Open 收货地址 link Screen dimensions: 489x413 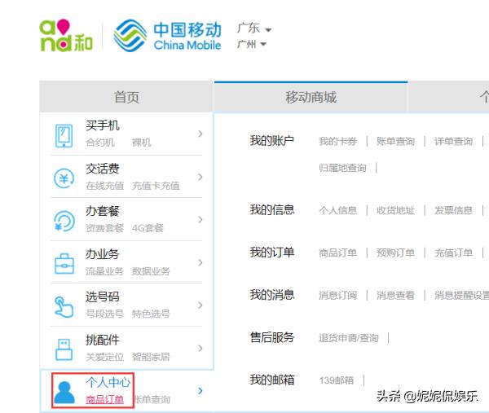click(395, 210)
